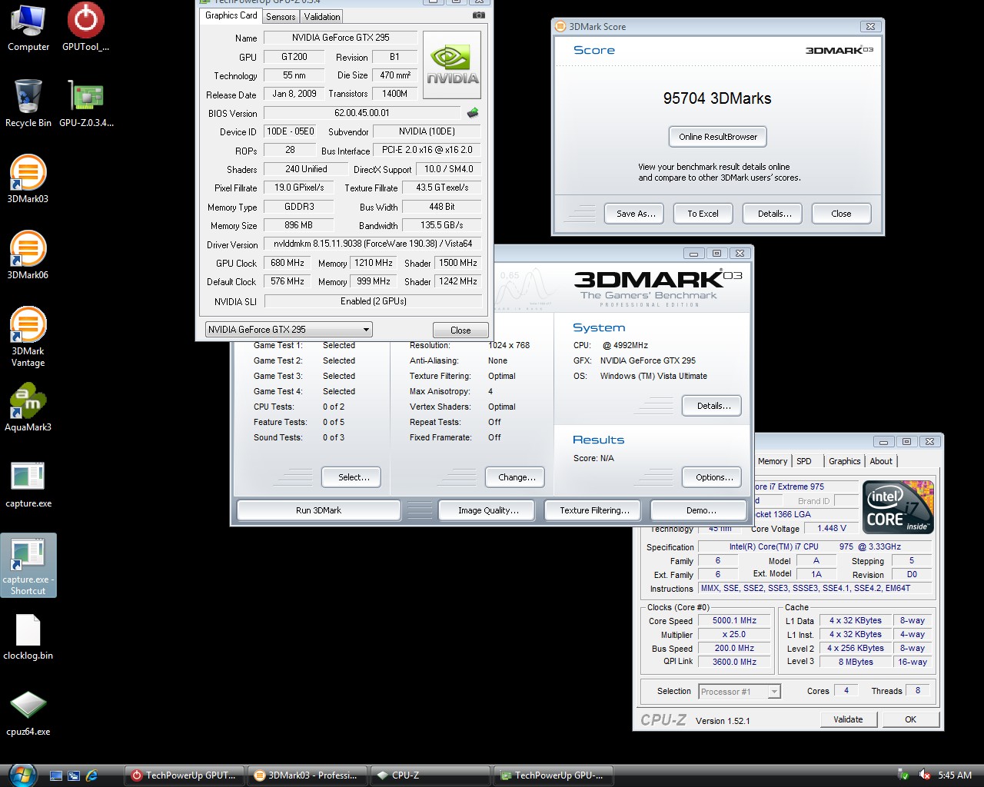
Task: Click the Windows Start orb
Action: pyautogui.click(x=22, y=774)
